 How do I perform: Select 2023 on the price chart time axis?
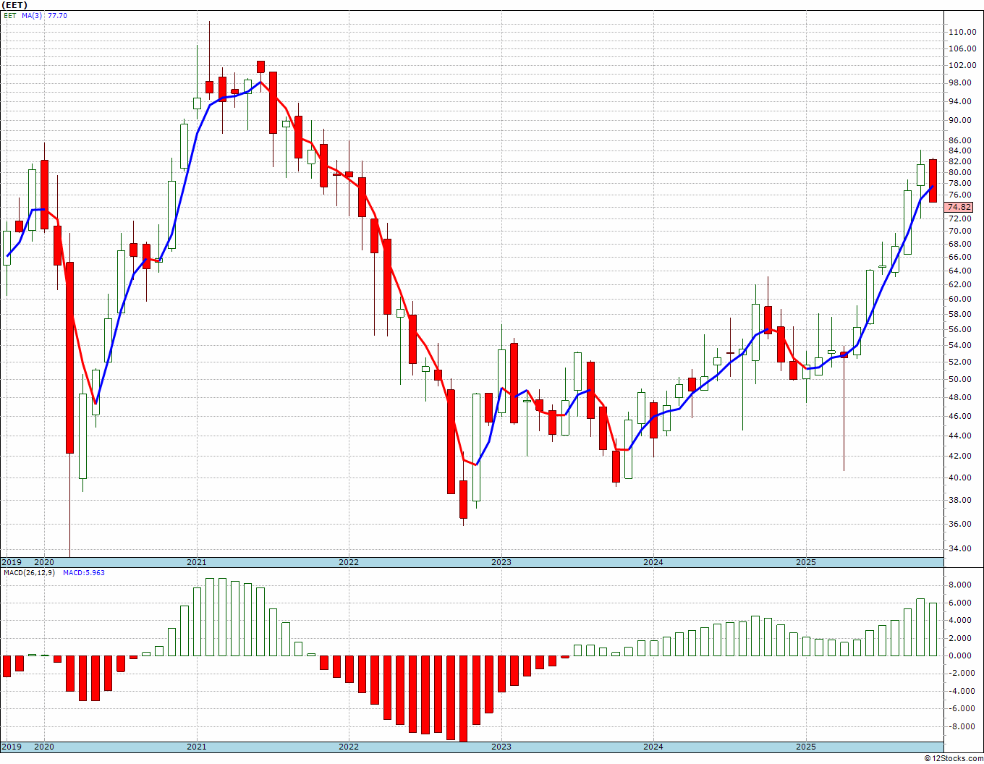tap(501, 562)
